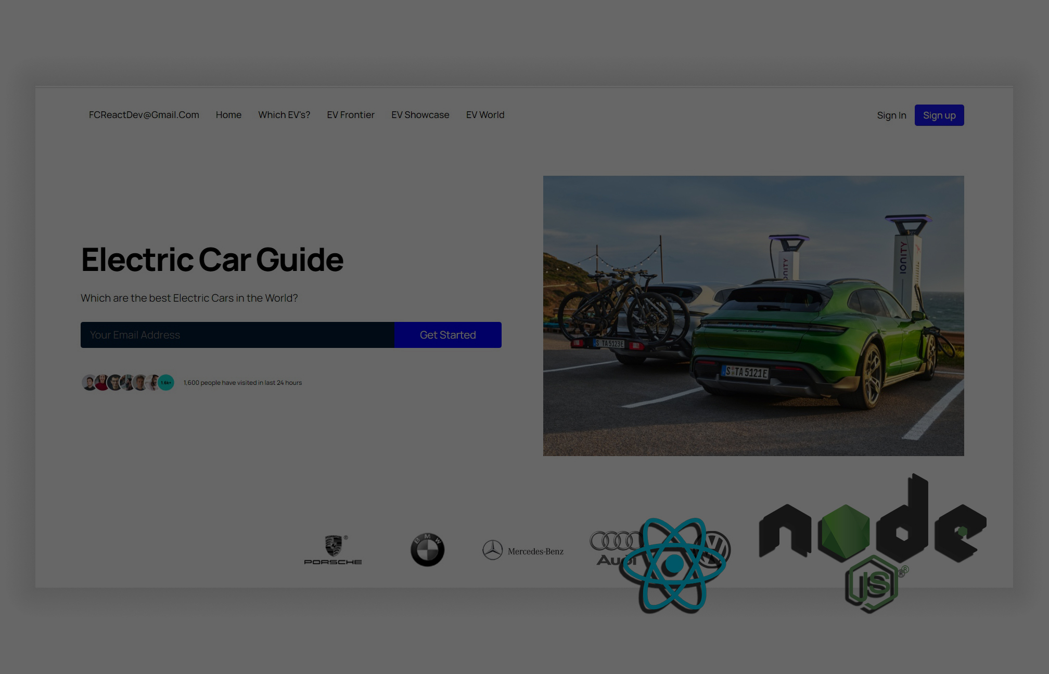The image size is (1049, 674).
Task: Click the Get Started button
Action: (x=448, y=335)
